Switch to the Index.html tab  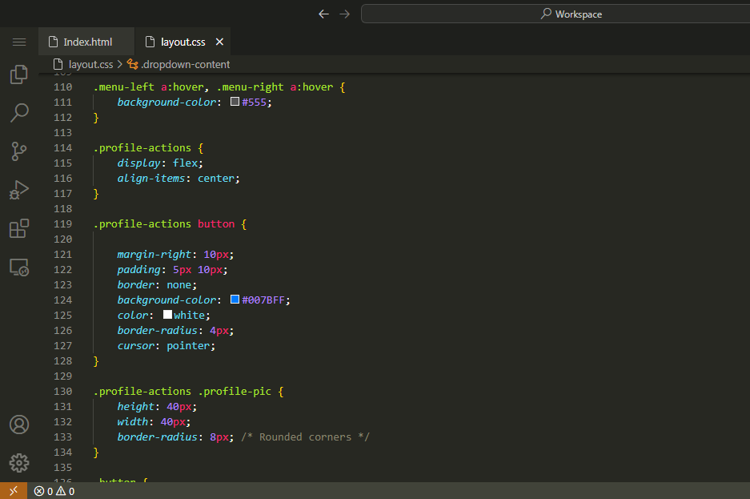(87, 42)
